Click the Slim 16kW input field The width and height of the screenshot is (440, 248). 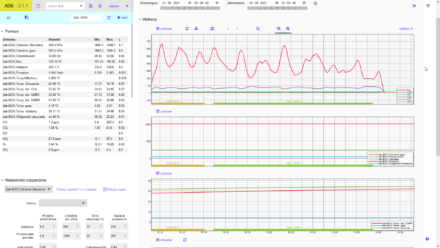pos(87,18)
